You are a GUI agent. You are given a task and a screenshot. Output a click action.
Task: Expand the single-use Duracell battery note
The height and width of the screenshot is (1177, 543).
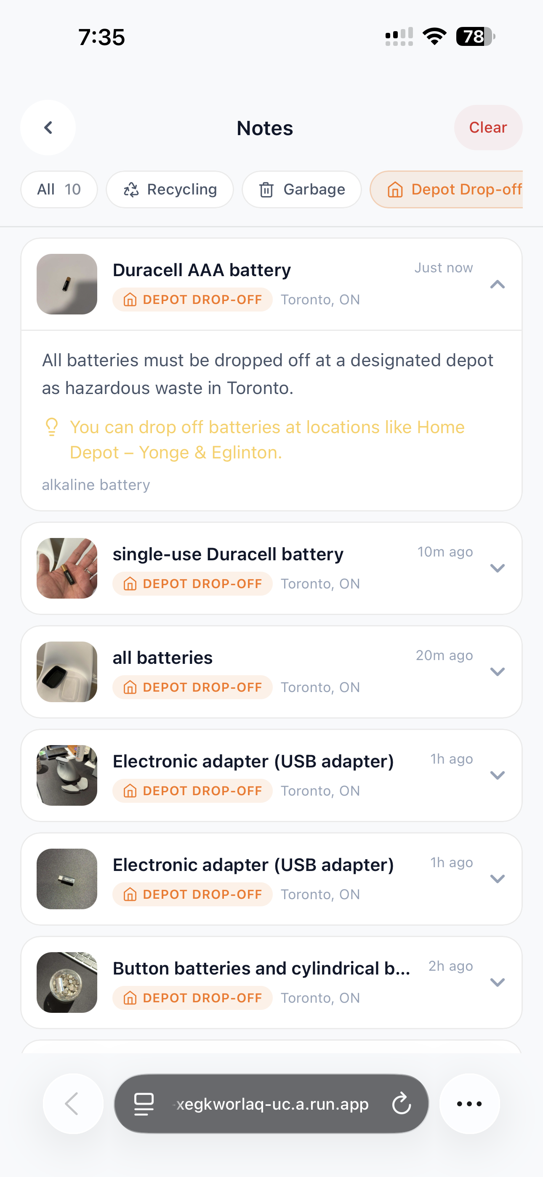[x=497, y=568]
